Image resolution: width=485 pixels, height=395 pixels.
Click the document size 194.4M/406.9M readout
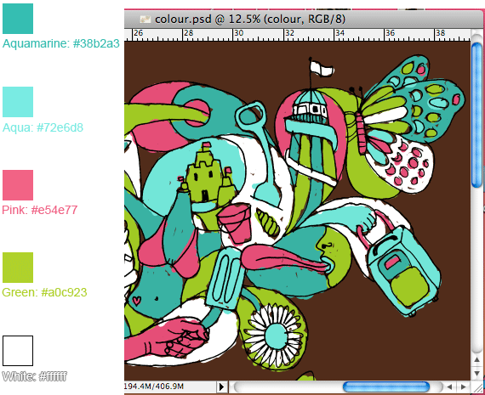(154, 387)
